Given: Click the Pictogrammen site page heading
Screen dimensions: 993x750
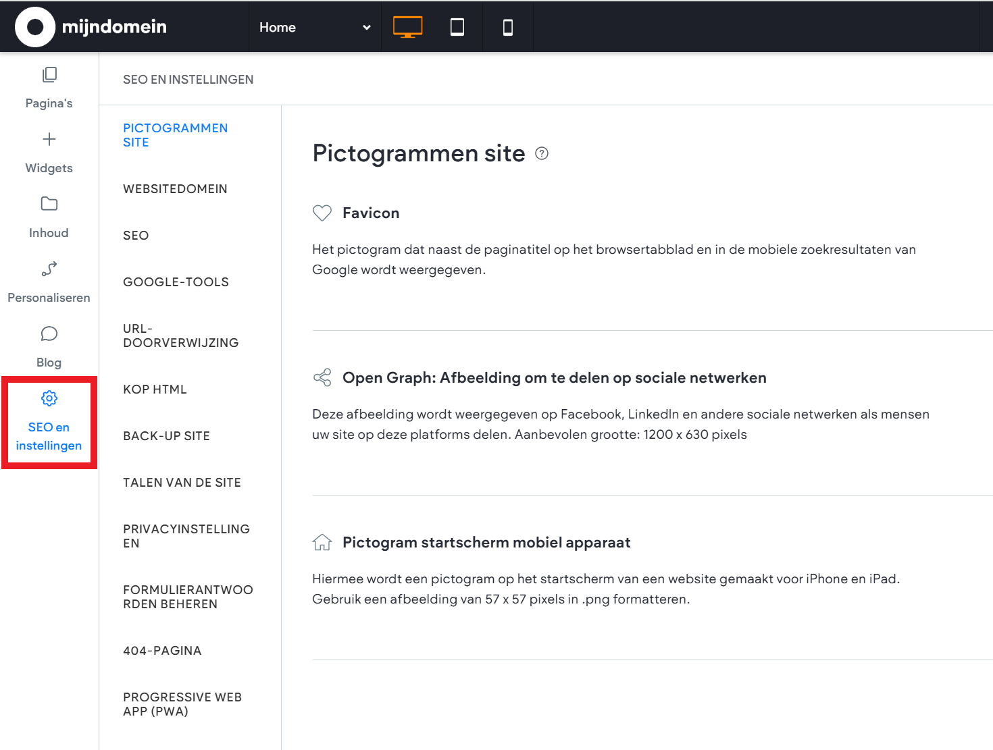Looking at the screenshot, I should pyautogui.click(x=419, y=153).
